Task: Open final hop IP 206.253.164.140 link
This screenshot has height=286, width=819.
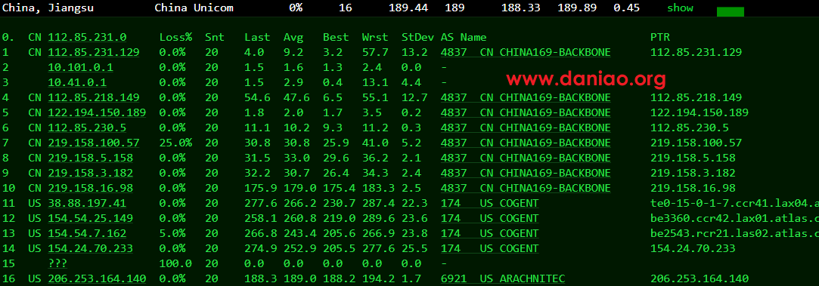Action: 97,279
